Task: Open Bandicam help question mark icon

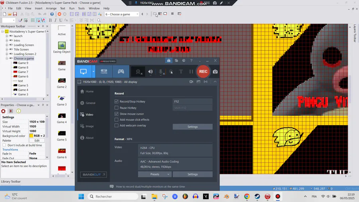Action: (x=191, y=60)
